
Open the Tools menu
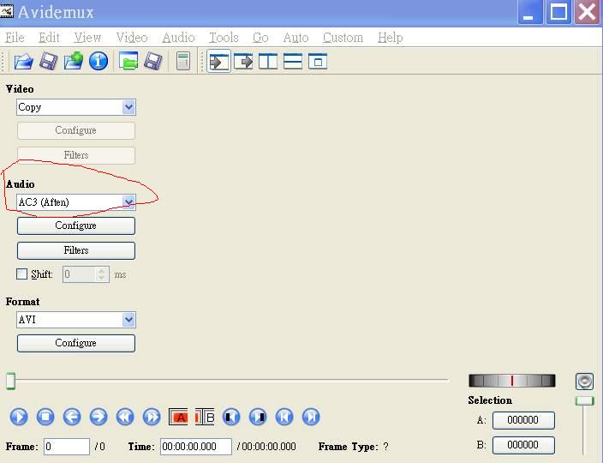(x=224, y=38)
